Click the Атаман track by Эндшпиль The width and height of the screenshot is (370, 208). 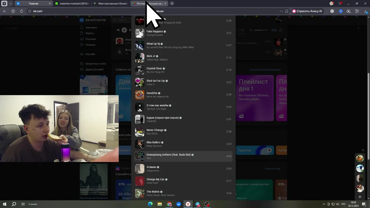[183, 169]
